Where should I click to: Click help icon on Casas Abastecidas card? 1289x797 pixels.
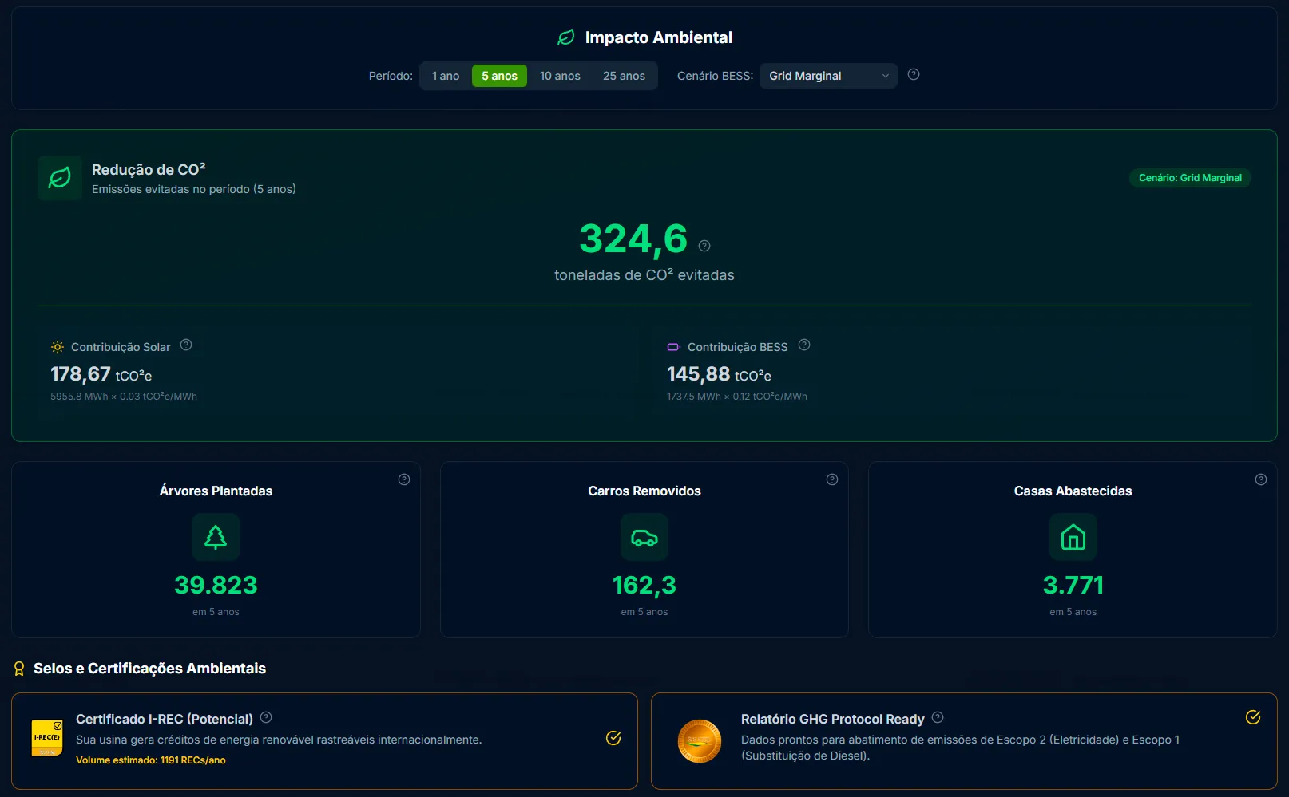pyautogui.click(x=1260, y=479)
